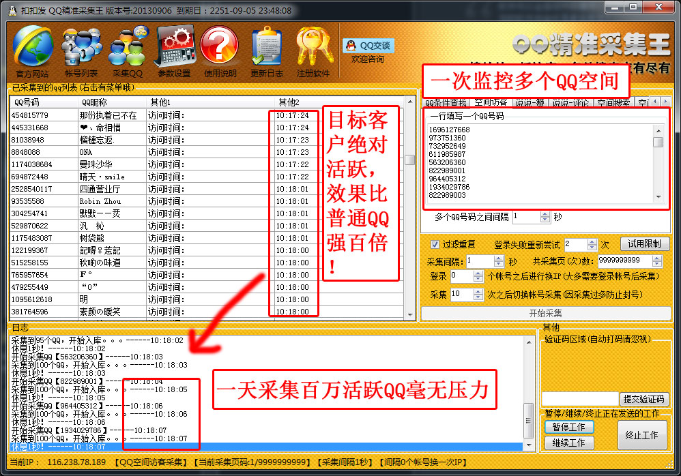Toggle the 过滤重复 checkbox
Screen dimensions: 681x476
435,244
